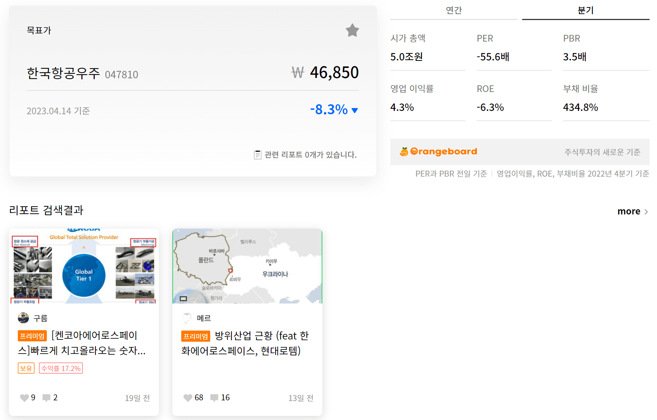Click the 13일 전 timestamp
Screen dimensions: 657x420
point(301,398)
